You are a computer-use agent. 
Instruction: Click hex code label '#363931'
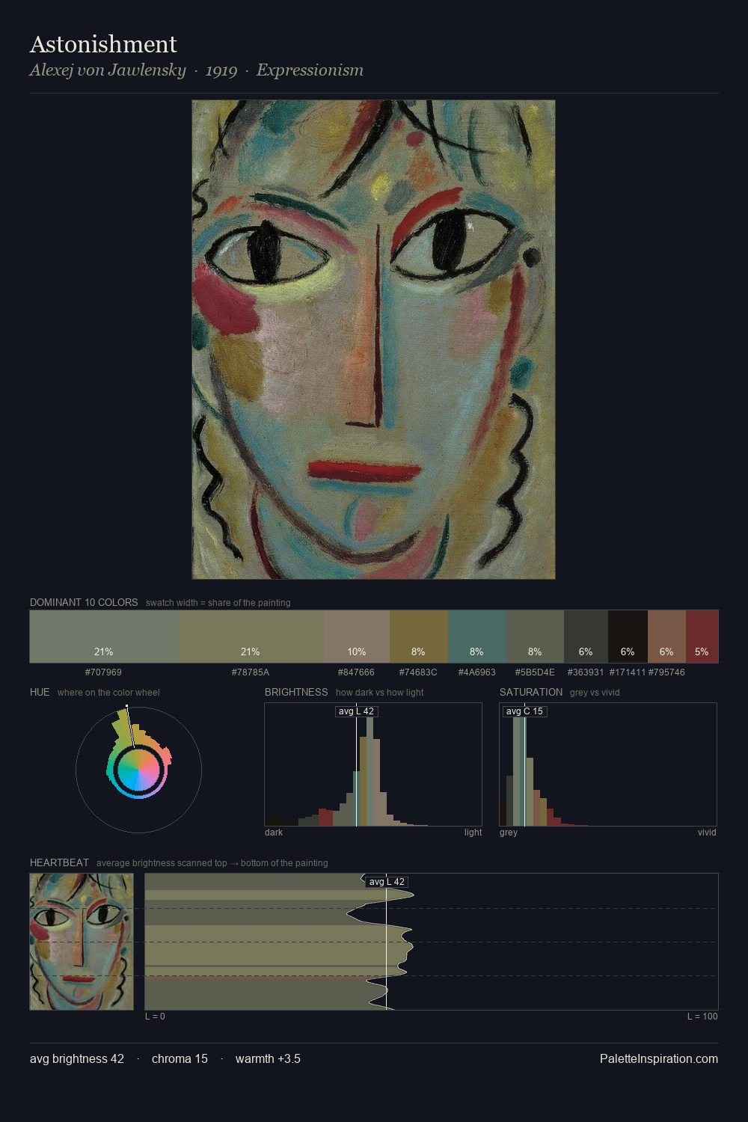(x=586, y=672)
